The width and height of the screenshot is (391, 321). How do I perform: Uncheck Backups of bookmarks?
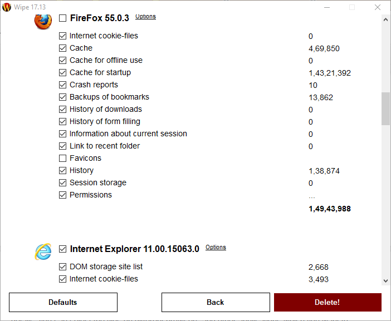[62, 97]
